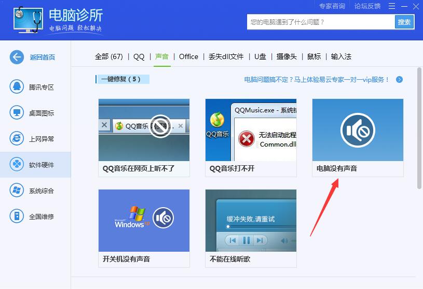This screenshot has height=289, width=423.
Task: Click the 全国维修 sidebar label
Action: point(42,216)
